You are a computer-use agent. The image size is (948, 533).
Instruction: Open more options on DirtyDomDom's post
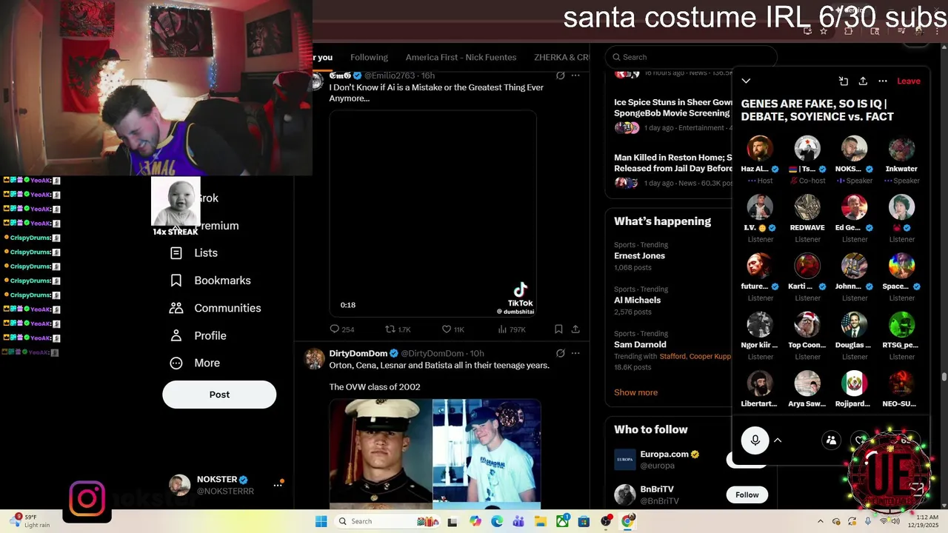575,353
